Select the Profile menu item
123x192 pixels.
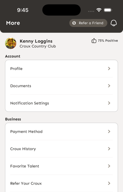coord(61,69)
